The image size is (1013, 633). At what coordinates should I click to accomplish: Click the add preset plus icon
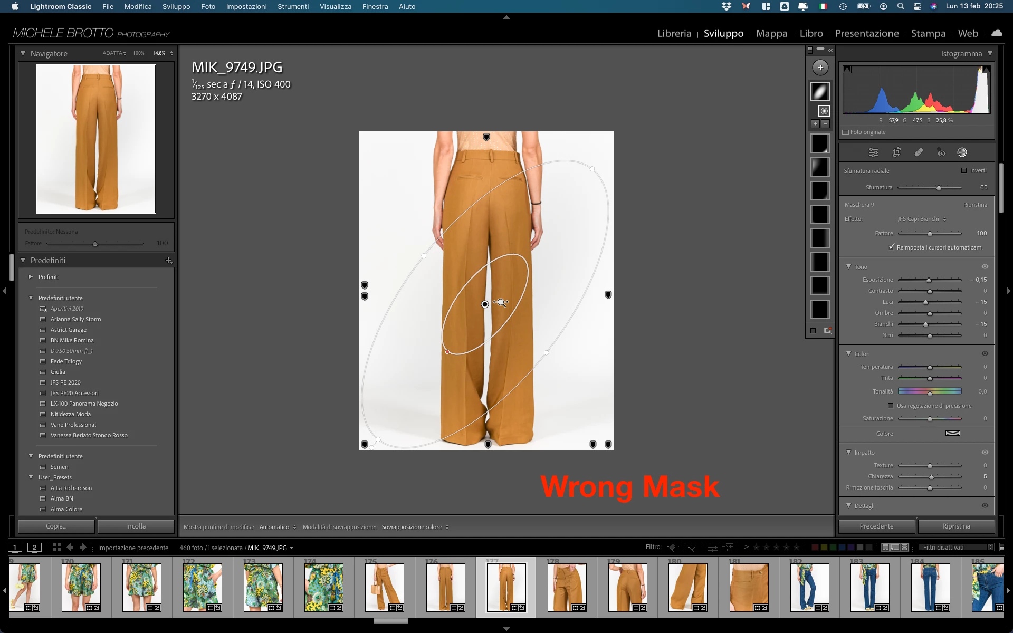[x=169, y=260]
